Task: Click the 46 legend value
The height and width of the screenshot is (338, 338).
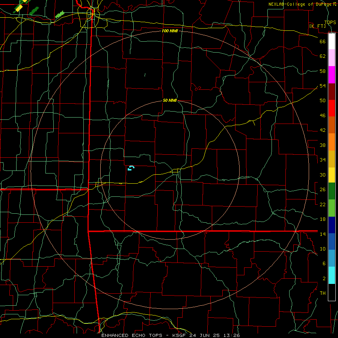Action: pyautogui.click(x=323, y=116)
